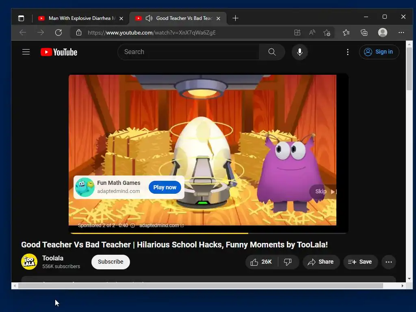Open Edge Settings and more menu
The image size is (416, 312).
click(401, 32)
